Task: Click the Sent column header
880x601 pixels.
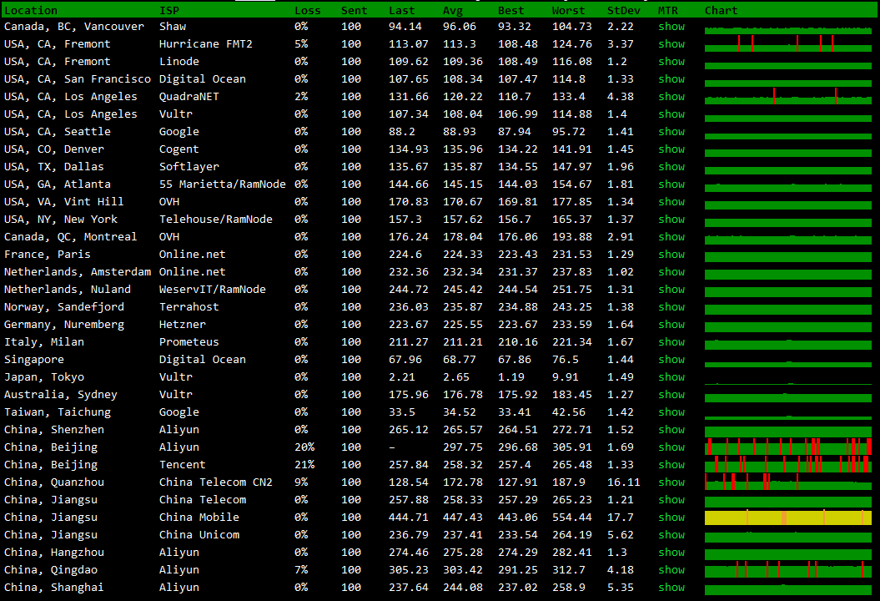Action: (x=355, y=11)
